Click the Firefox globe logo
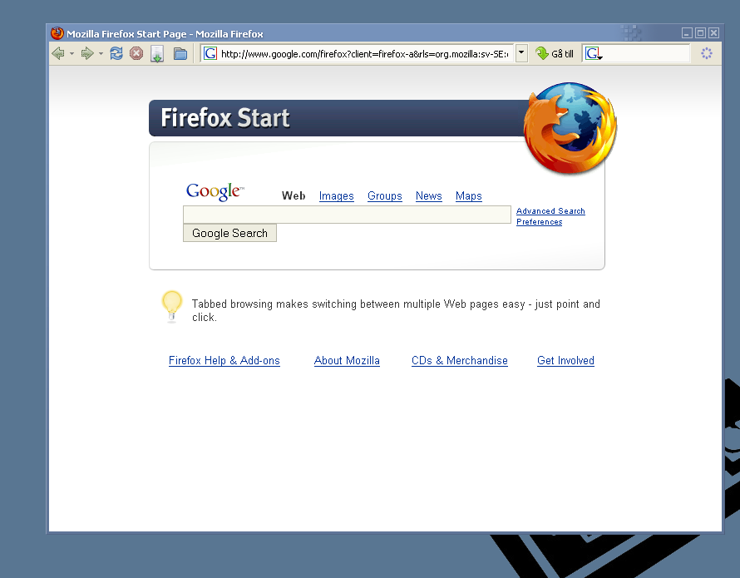 click(x=570, y=128)
